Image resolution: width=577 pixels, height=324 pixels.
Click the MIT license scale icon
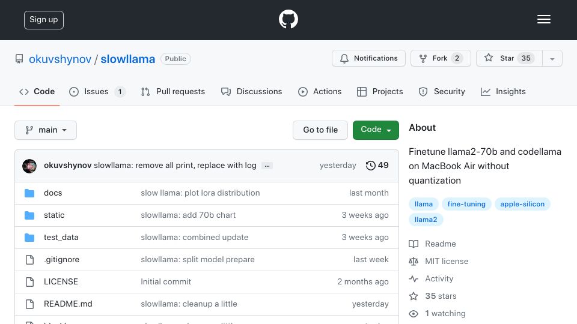click(414, 261)
